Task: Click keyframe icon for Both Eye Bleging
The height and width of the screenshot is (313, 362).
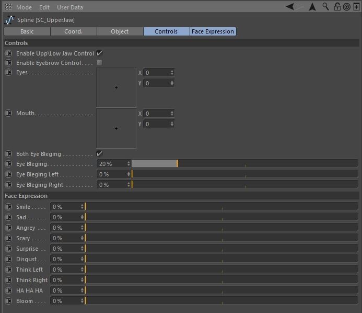Action: pyautogui.click(x=8, y=154)
